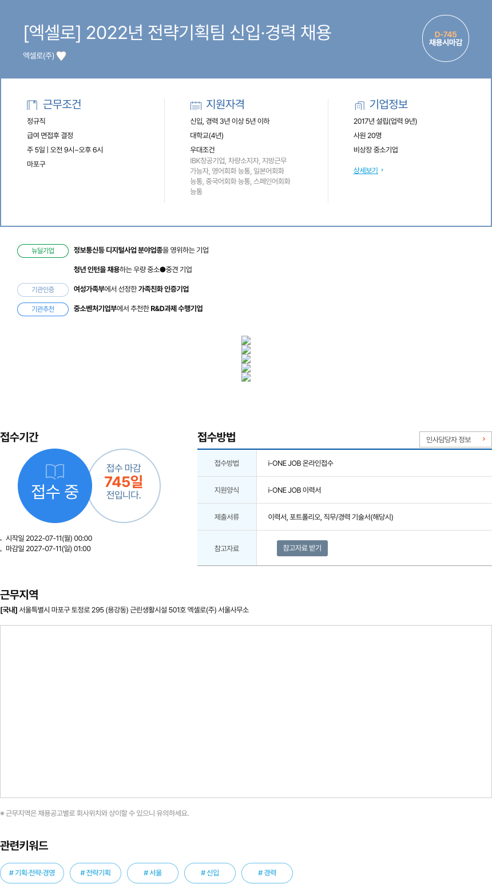492x884 pixels.
Task: Click the last broken image placeholder
Action: (246, 377)
